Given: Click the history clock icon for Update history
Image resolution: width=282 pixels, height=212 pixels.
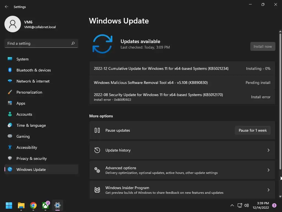Looking at the screenshot, I should (x=97, y=150).
